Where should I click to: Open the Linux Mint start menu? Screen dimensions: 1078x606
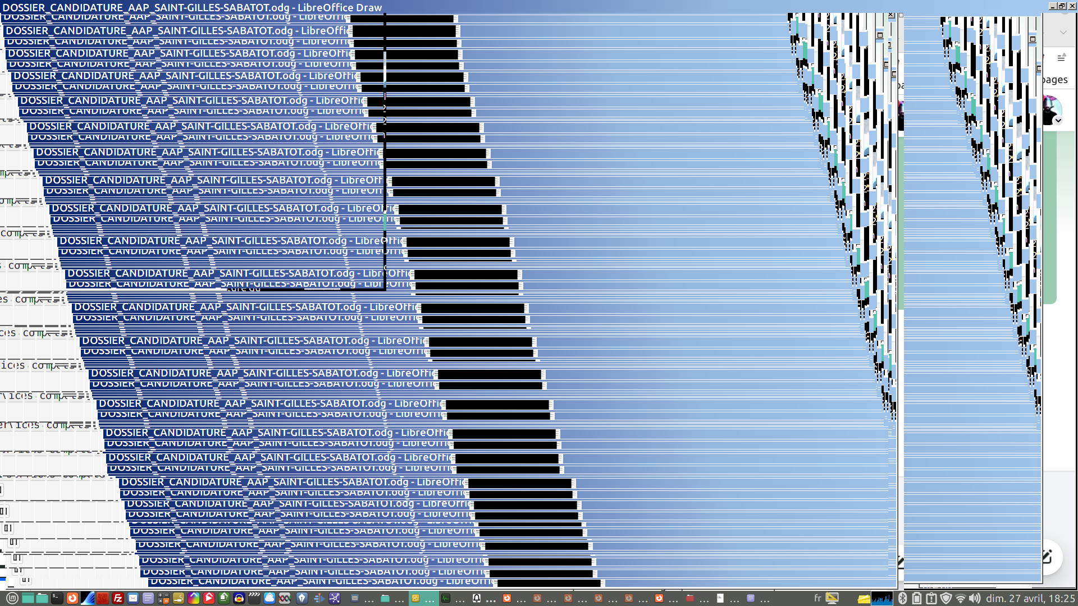tap(12, 598)
